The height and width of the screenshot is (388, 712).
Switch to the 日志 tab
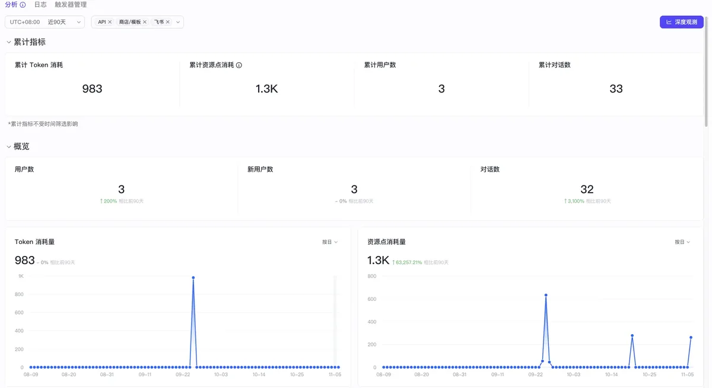point(40,5)
